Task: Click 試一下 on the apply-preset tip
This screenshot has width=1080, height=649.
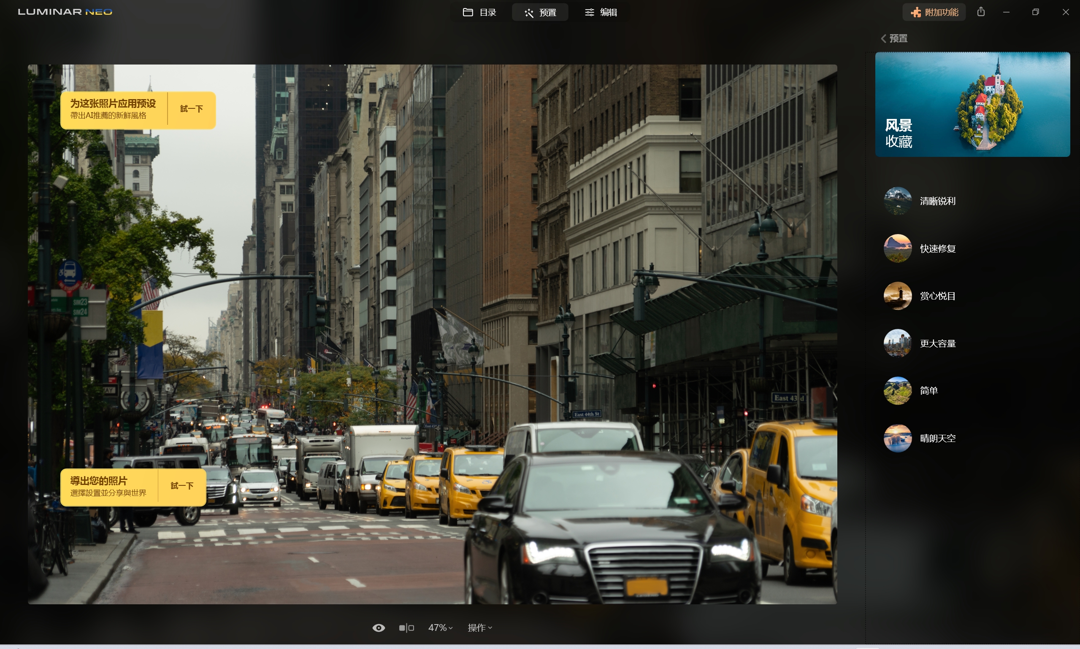Action: pos(191,109)
